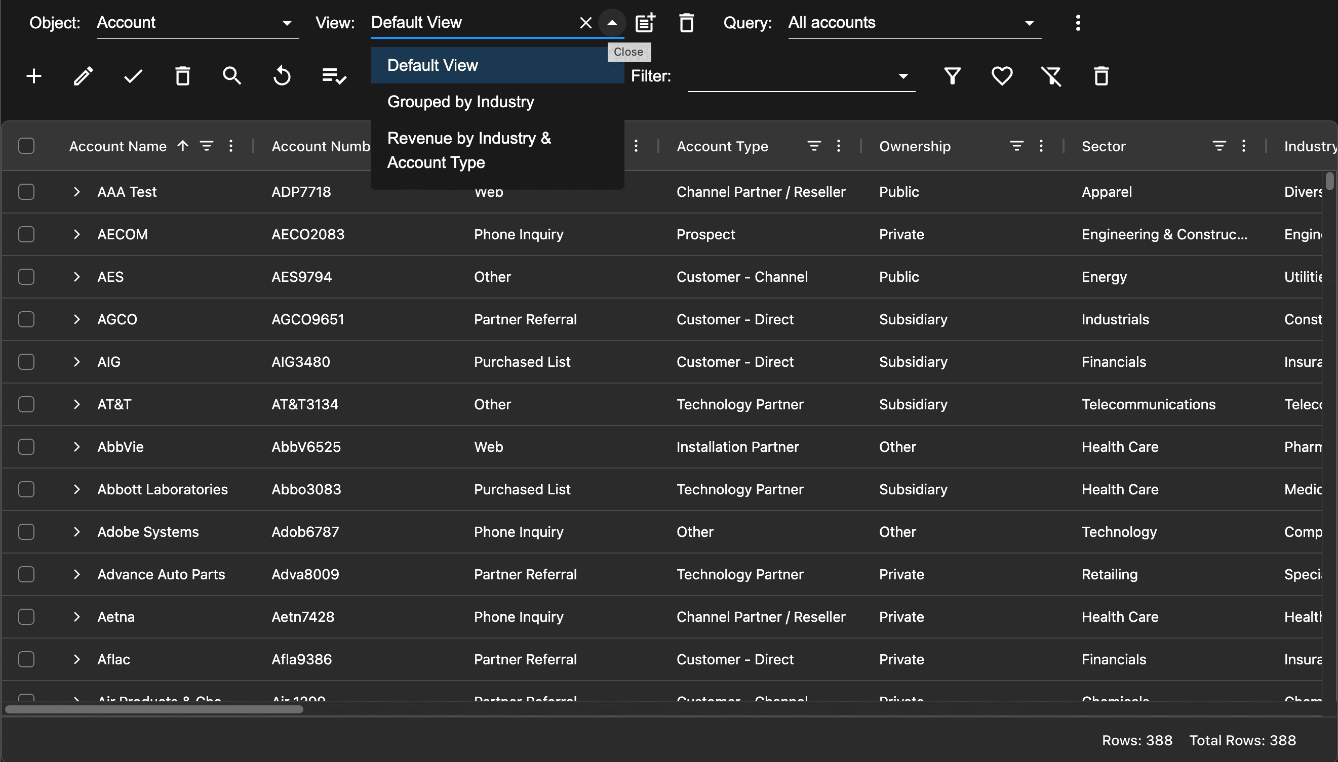1338x762 pixels.
Task: Click the pencil edit icon
Action: click(x=83, y=76)
